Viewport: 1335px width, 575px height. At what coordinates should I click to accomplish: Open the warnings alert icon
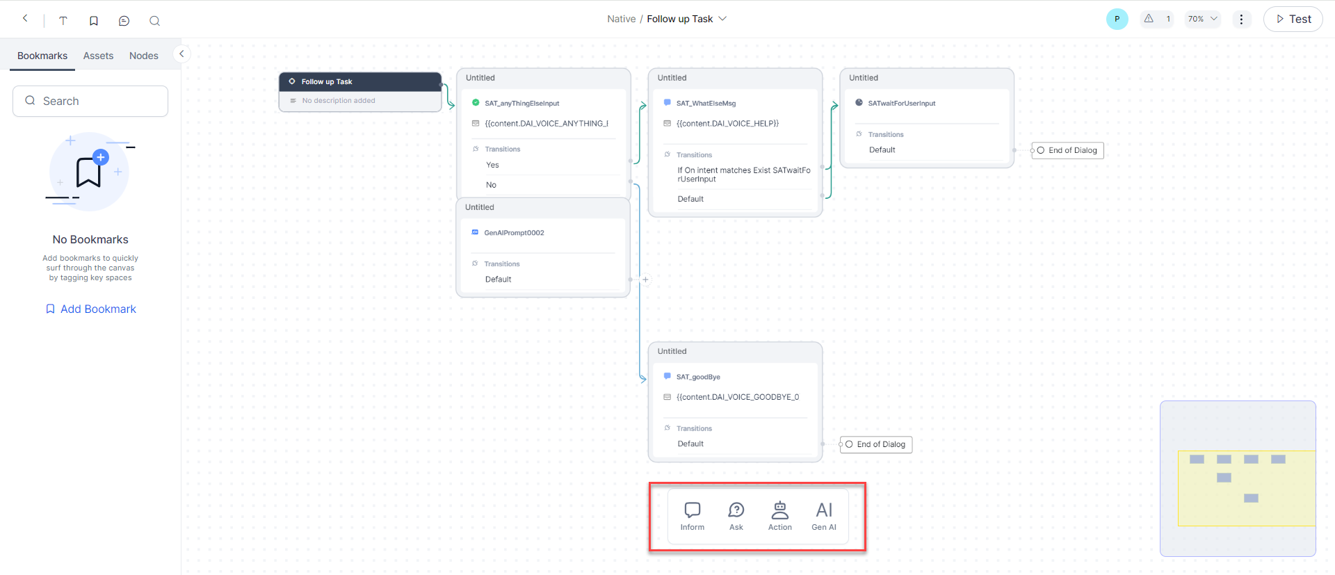click(1149, 19)
